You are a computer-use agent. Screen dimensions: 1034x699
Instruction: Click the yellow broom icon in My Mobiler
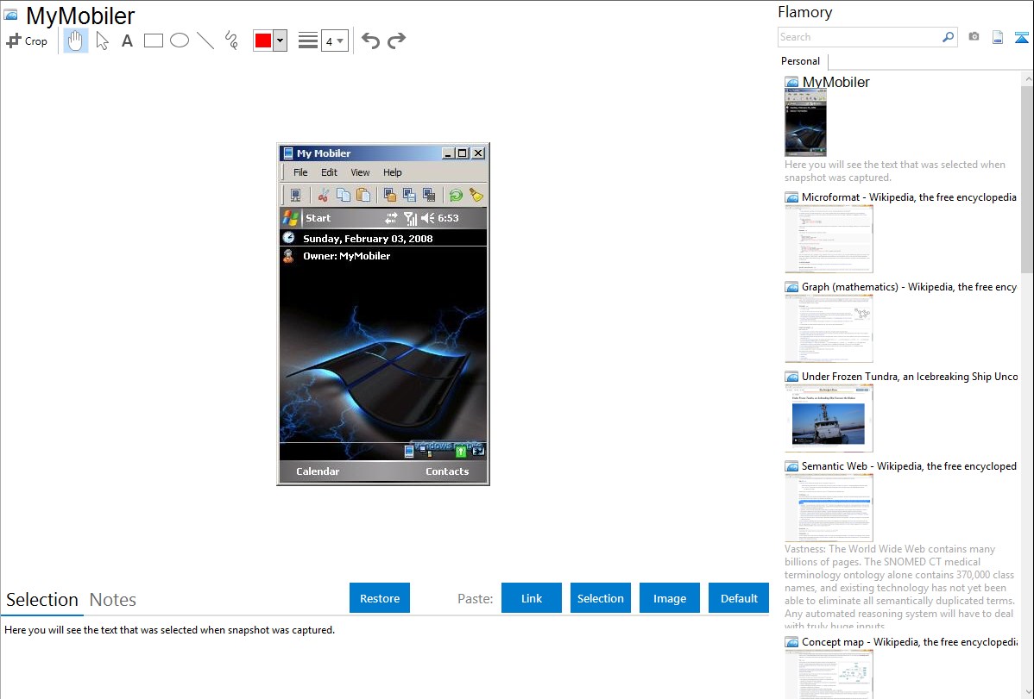(x=476, y=195)
